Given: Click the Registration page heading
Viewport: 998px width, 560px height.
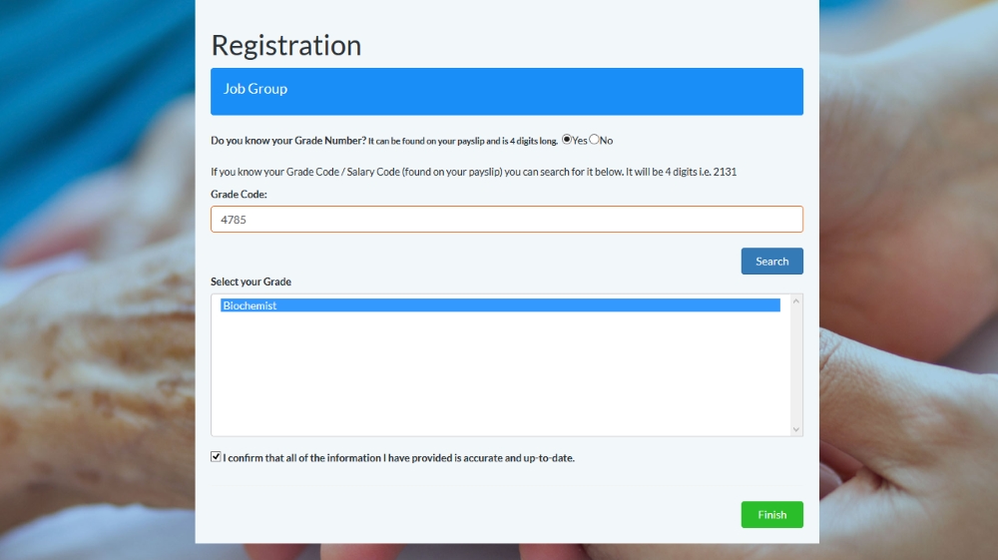Looking at the screenshot, I should tap(286, 46).
